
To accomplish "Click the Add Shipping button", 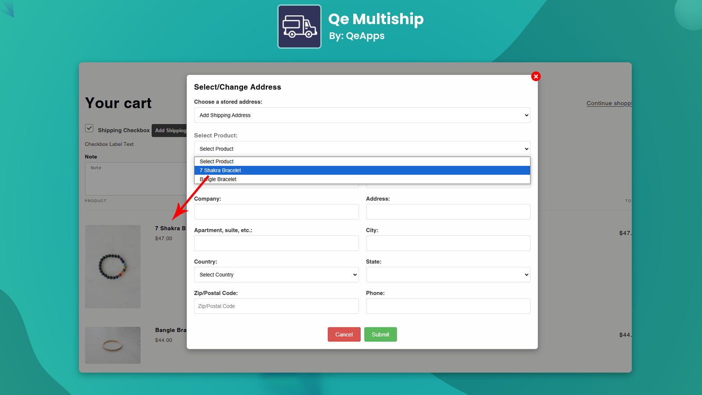I will [x=169, y=130].
